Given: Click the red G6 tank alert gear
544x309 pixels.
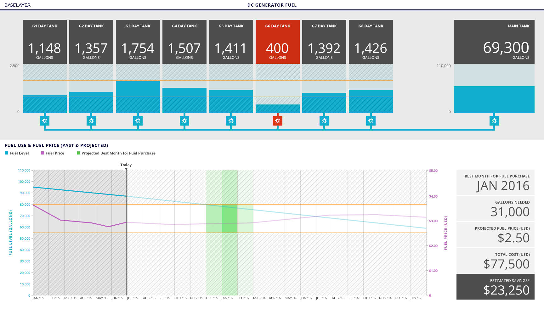Looking at the screenshot, I should [278, 121].
